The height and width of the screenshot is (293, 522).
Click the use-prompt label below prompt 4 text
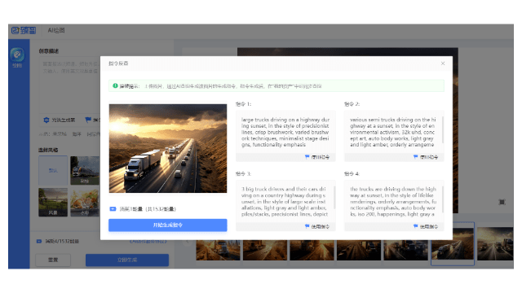(x=429, y=226)
